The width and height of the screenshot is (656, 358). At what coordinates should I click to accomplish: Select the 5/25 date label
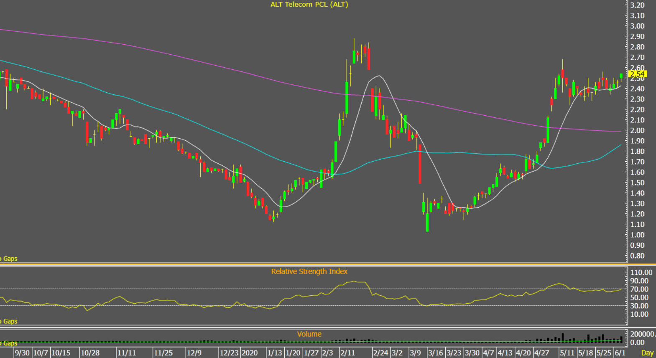[605, 353]
